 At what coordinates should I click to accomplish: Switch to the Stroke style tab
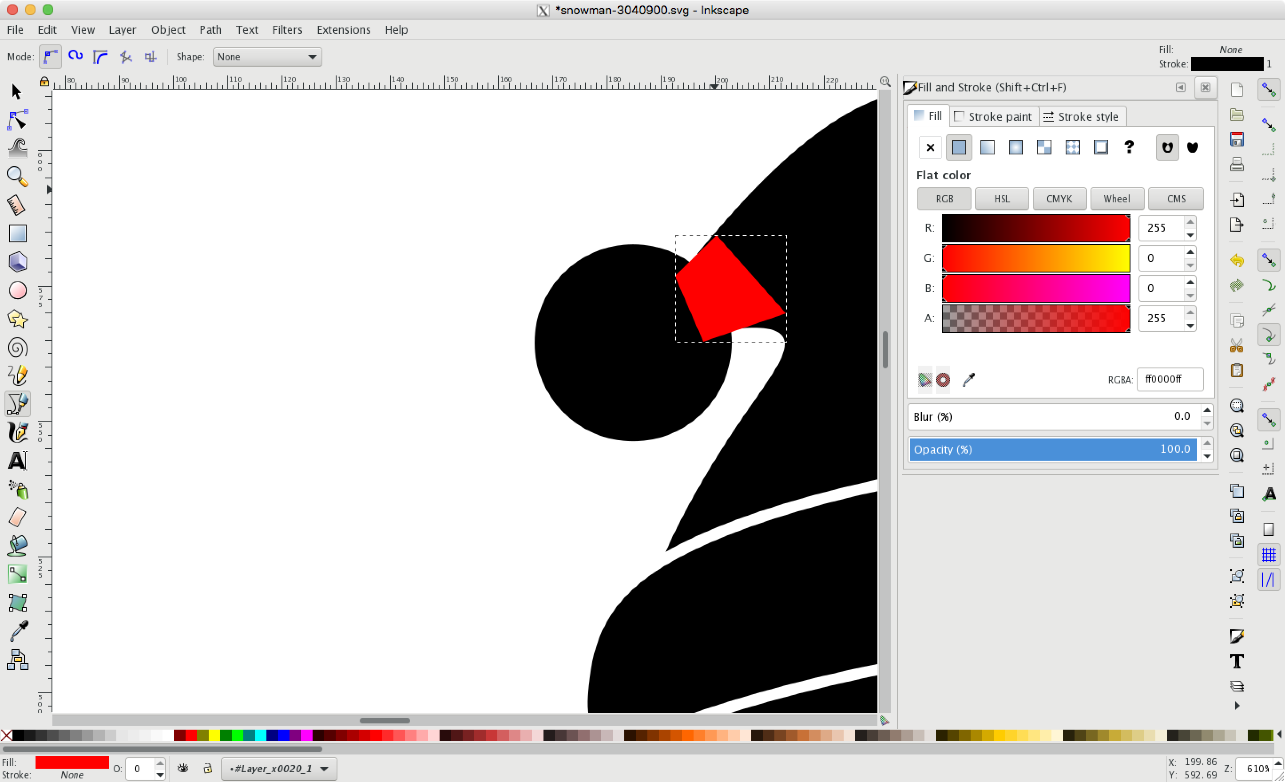click(x=1082, y=116)
